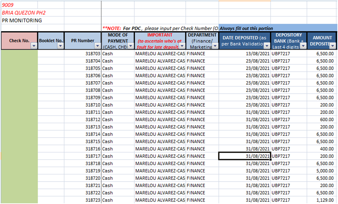Viewport: 338px width, 204px height.
Task: Select MARELOU ALVAREZ-CAS cell in row 318708
Action: coord(160,90)
